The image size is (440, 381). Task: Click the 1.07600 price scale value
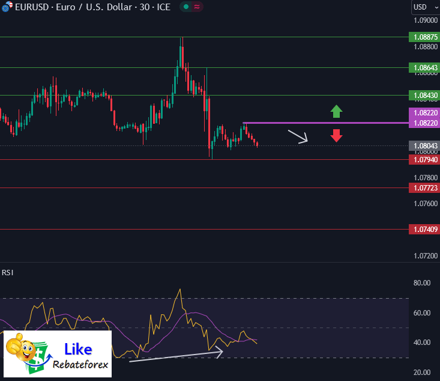tap(426, 204)
